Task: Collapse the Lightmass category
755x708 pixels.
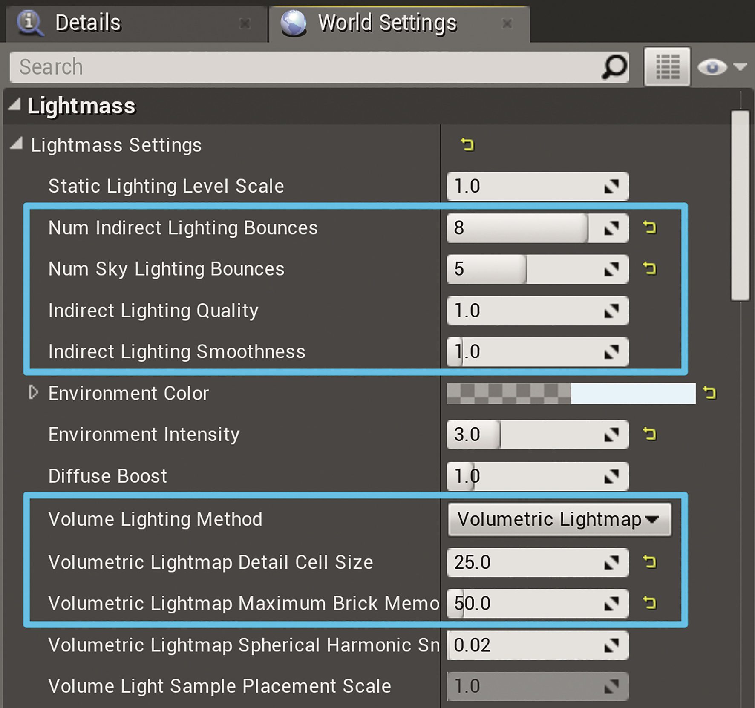Action: pos(14,105)
